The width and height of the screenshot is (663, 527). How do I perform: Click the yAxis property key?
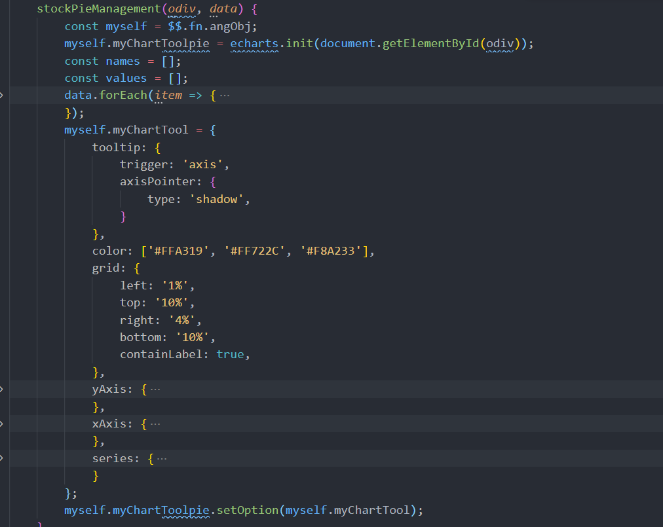coord(109,390)
